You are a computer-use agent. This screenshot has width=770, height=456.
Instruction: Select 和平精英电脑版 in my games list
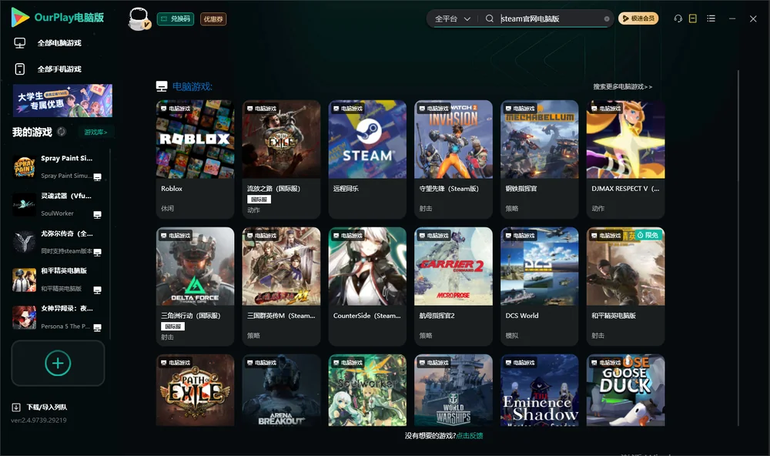tap(58, 280)
